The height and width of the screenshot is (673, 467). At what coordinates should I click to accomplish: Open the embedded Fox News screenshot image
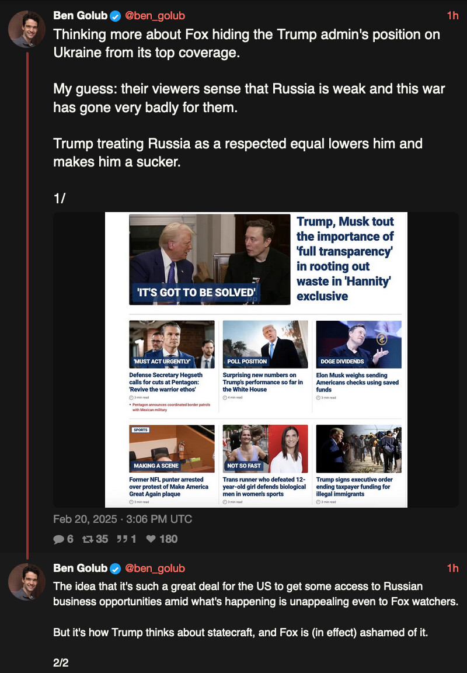pyautogui.click(x=256, y=360)
